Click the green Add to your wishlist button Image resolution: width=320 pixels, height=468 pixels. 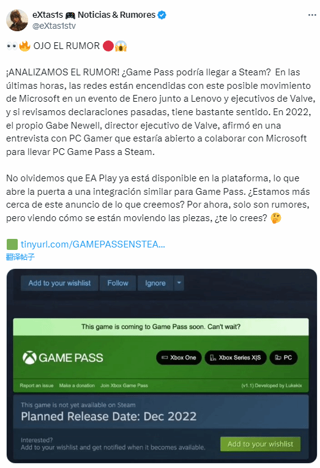[x=261, y=444]
